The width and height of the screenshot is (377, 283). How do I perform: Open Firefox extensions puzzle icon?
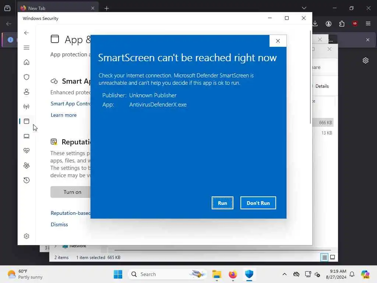(x=342, y=24)
